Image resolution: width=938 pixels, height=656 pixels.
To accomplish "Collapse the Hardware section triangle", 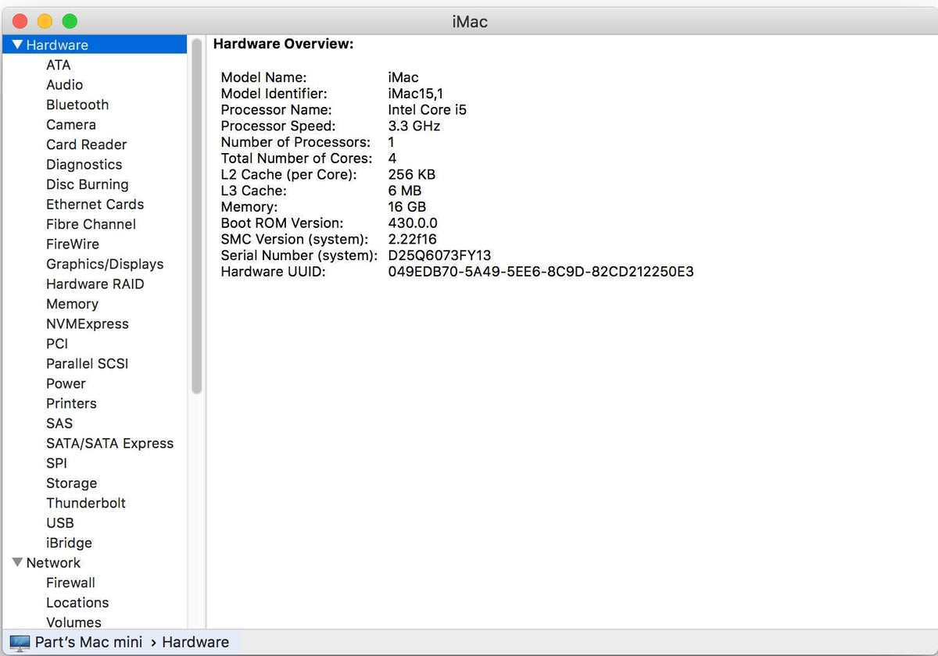I will [x=17, y=45].
